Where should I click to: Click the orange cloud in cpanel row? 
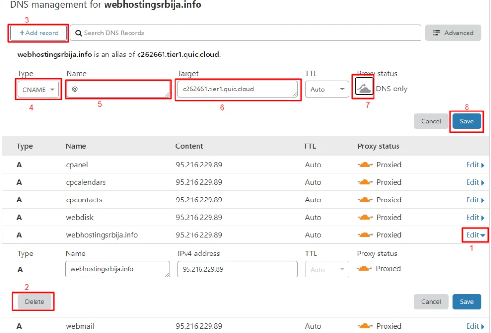(365, 165)
